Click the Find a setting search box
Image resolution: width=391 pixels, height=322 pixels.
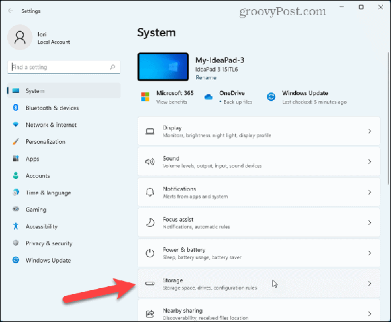(64, 67)
